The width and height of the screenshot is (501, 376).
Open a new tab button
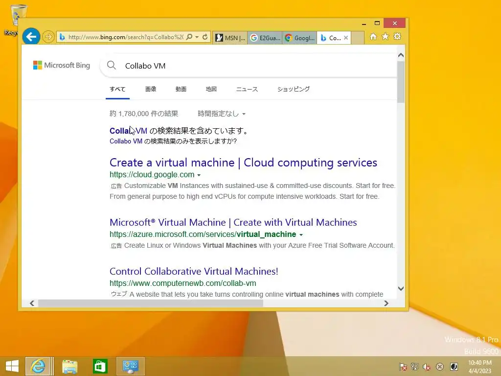(x=358, y=38)
